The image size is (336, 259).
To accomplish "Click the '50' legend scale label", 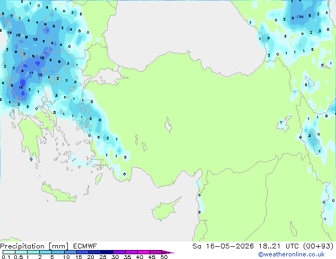I will (164, 257).
